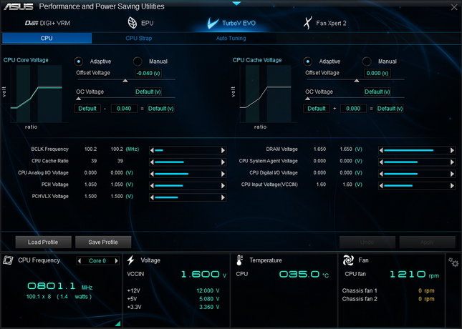The image size is (462, 329).
Task: Select the TurboV EVO section
Action: click(231, 23)
